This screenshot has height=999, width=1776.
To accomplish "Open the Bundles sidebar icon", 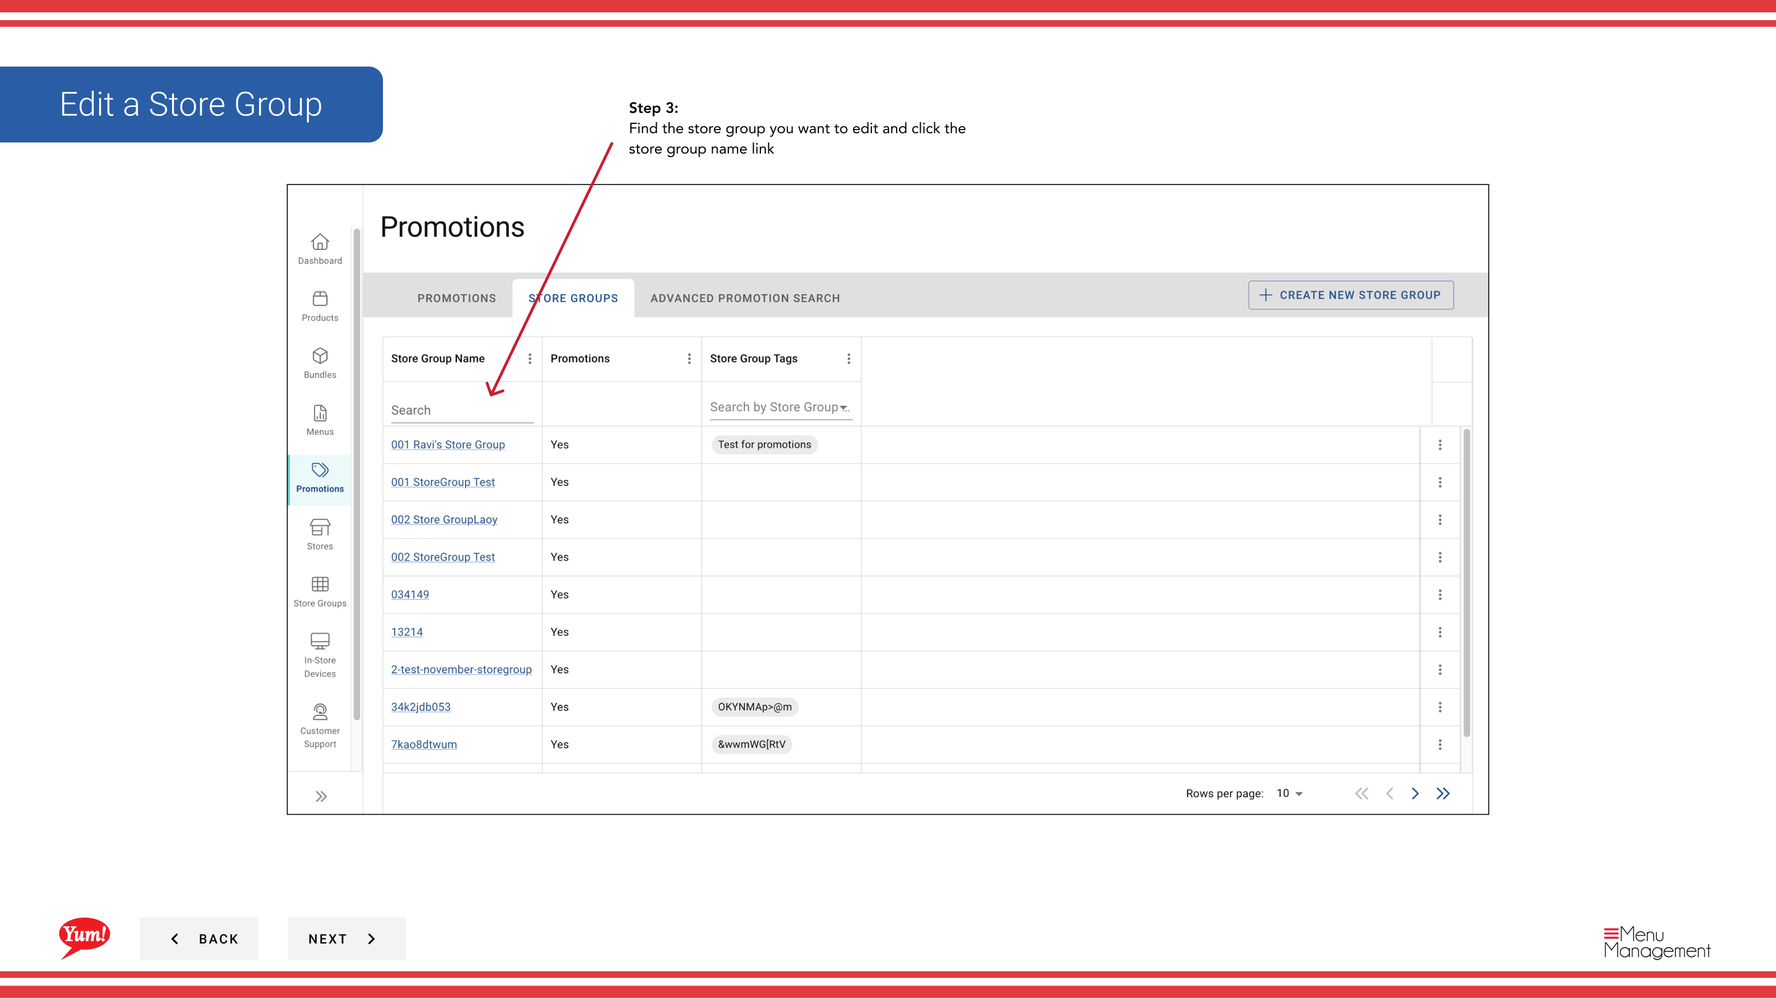I will pos(320,356).
